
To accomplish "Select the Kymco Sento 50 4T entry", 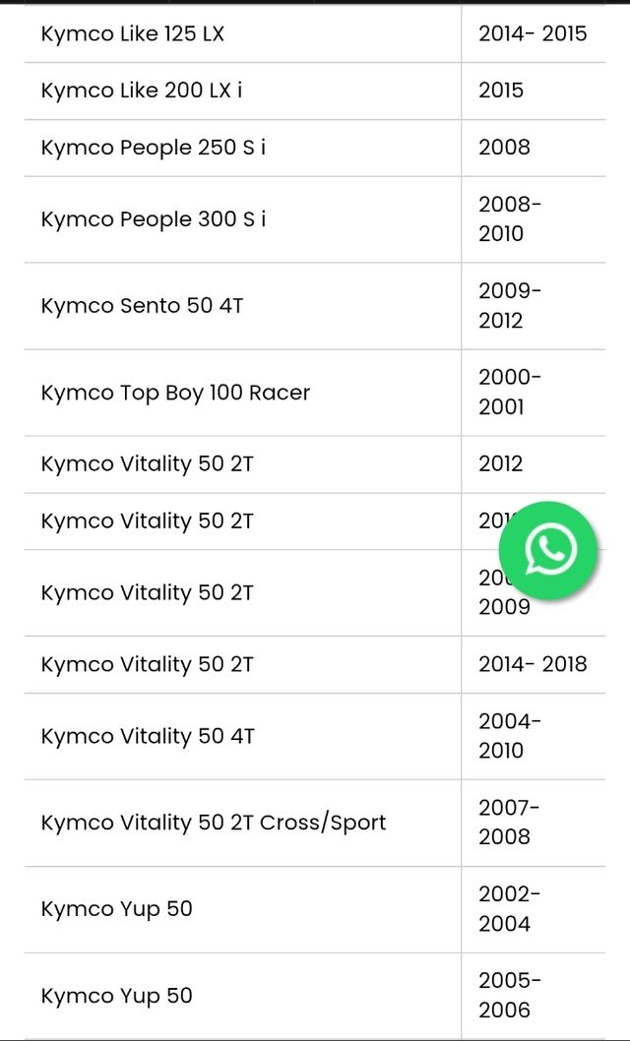I will (142, 306).
